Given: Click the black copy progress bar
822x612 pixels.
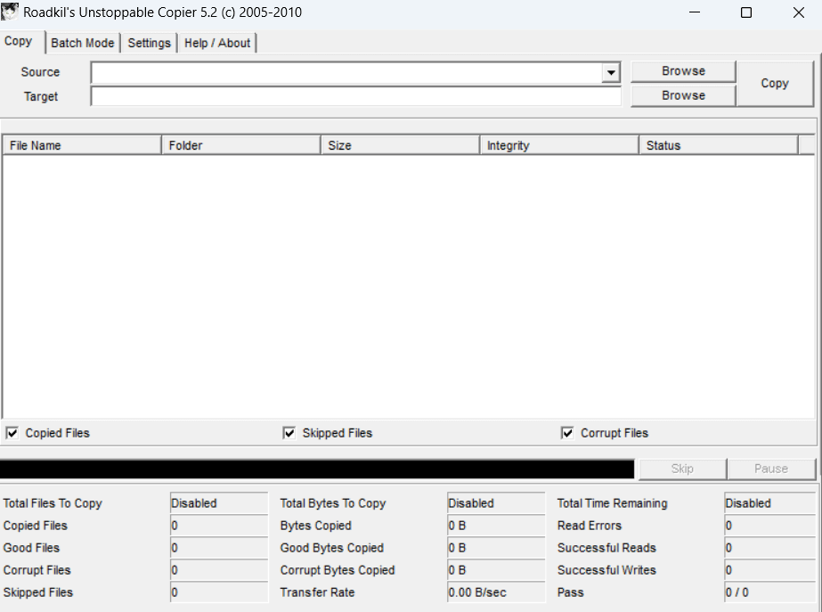Looking at the screenshot, I should pyautogui.click(x=317, y=469).
